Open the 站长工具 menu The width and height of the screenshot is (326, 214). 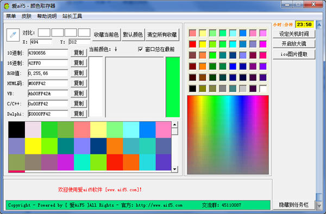(72, 16)
